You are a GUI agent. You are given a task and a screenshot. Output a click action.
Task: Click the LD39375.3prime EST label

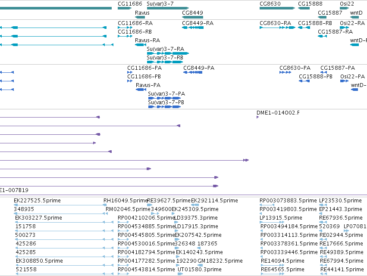click(196, 218)
